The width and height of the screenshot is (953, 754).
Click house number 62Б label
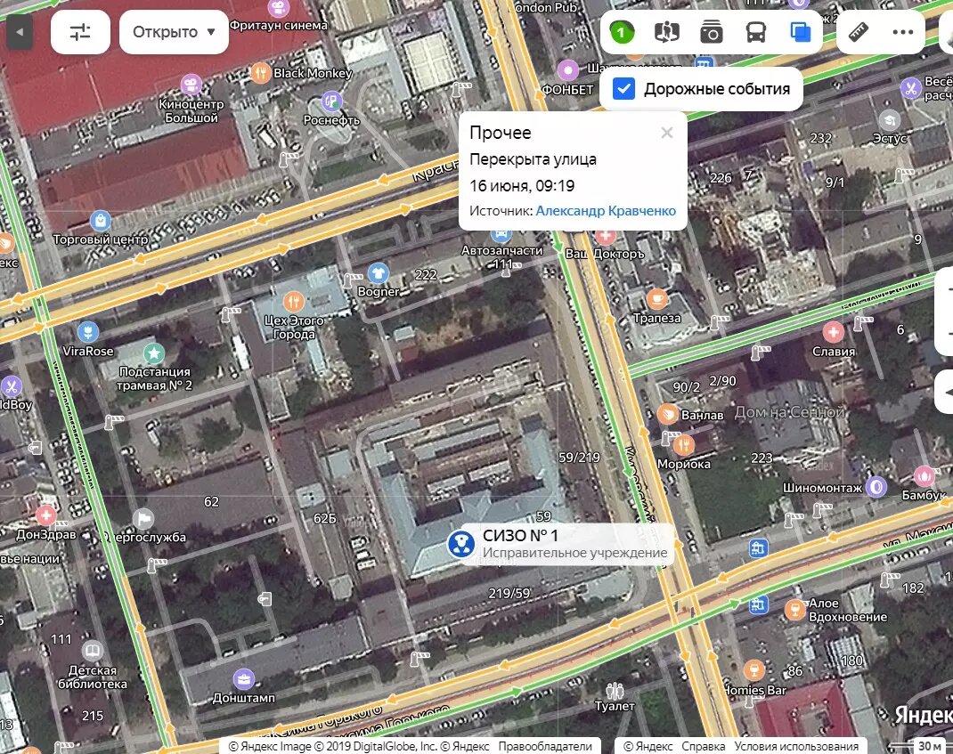point(324,518)
